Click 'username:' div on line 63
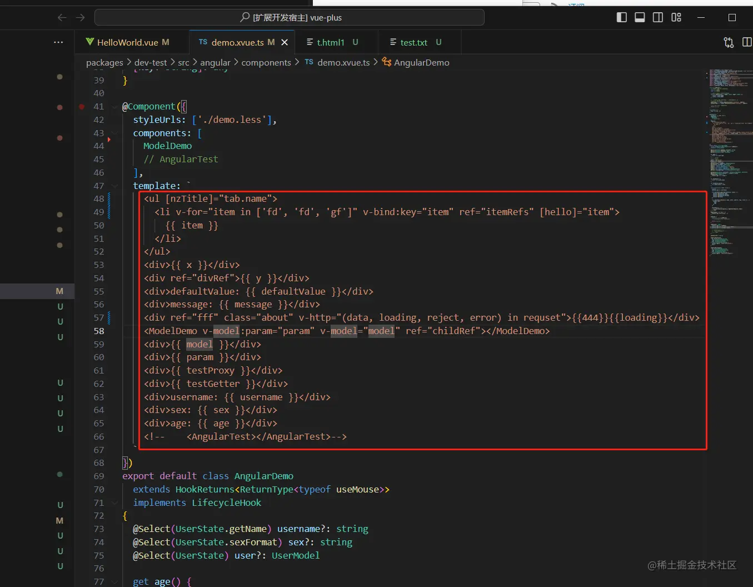The width and height of the screenshot is (753, 587). point(195,397)
